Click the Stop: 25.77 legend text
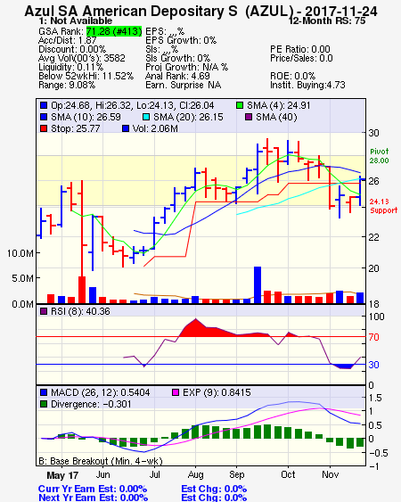This screenshot has height=502, width=401. coord(75,128)
